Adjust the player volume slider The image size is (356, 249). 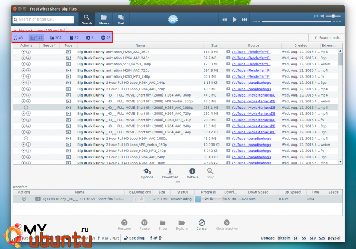(x=333, y=16)
